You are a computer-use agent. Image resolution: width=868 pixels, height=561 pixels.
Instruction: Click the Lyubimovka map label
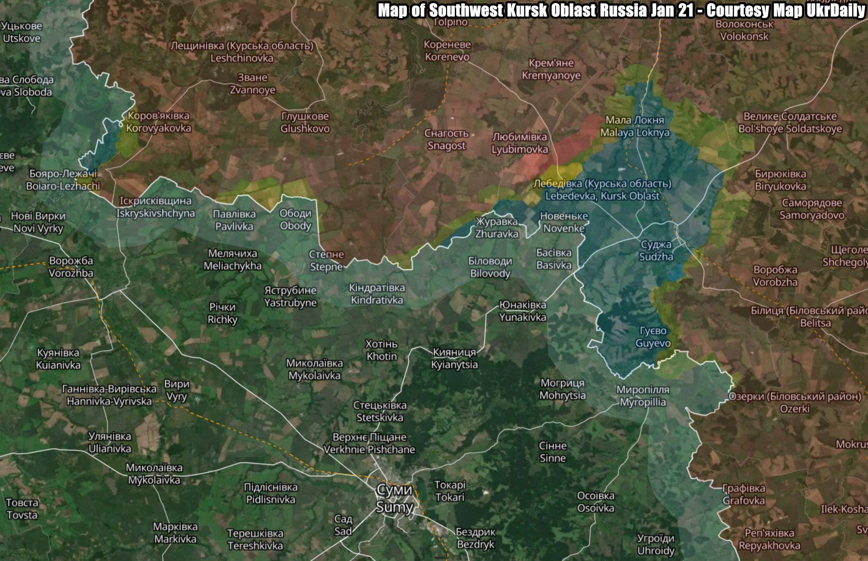520,143
